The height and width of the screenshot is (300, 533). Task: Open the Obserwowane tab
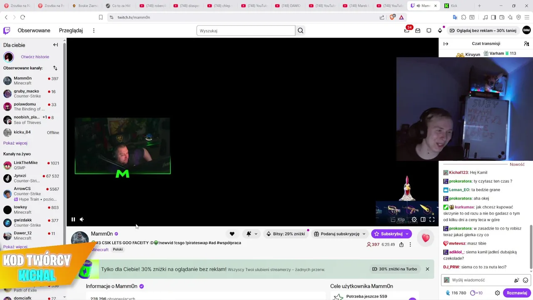(34, 30)
